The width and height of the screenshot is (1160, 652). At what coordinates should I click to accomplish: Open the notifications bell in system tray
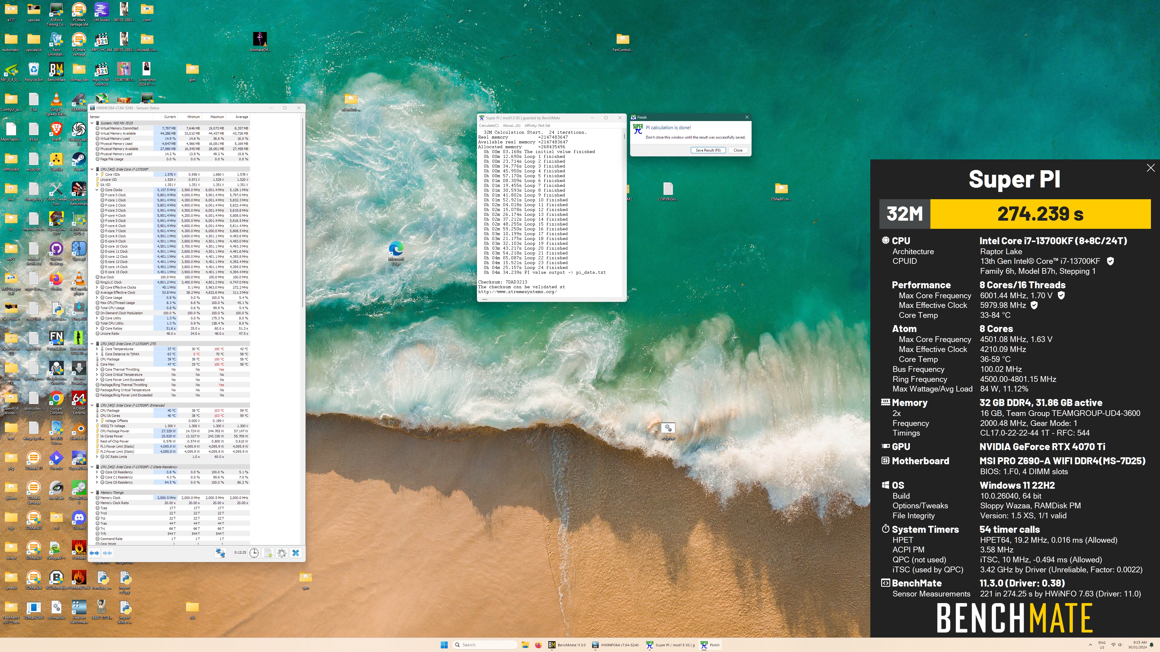(x=1152, y=645)
